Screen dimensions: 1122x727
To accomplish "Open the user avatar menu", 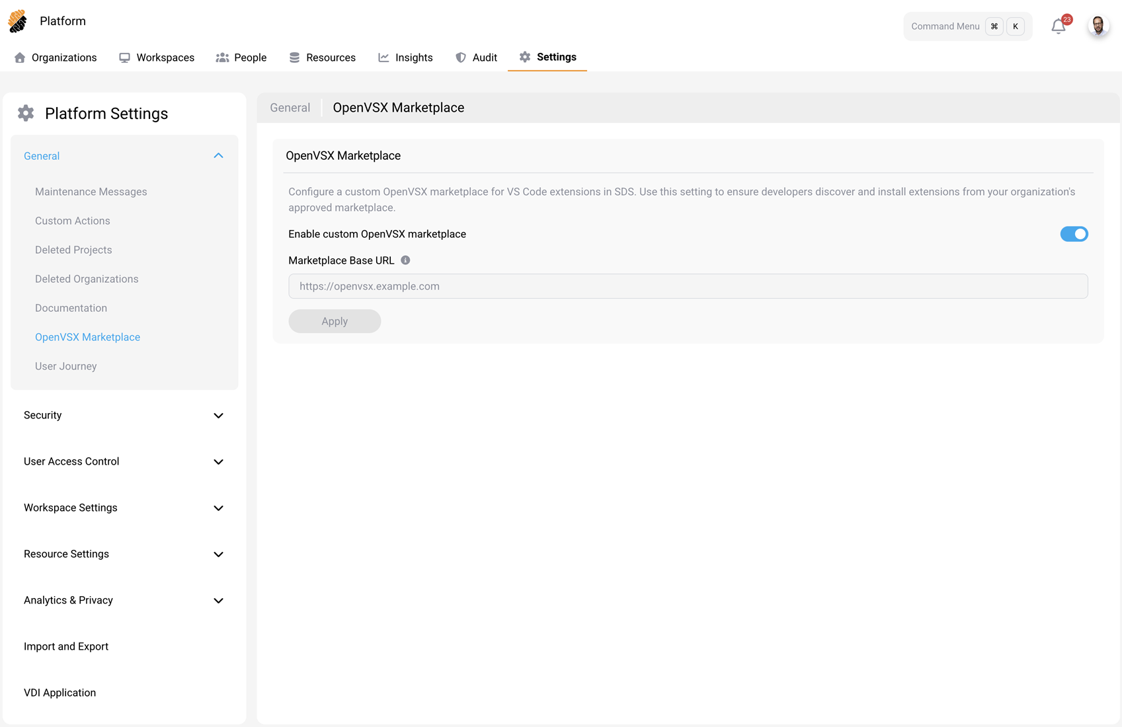I will tap(1098, 26).
